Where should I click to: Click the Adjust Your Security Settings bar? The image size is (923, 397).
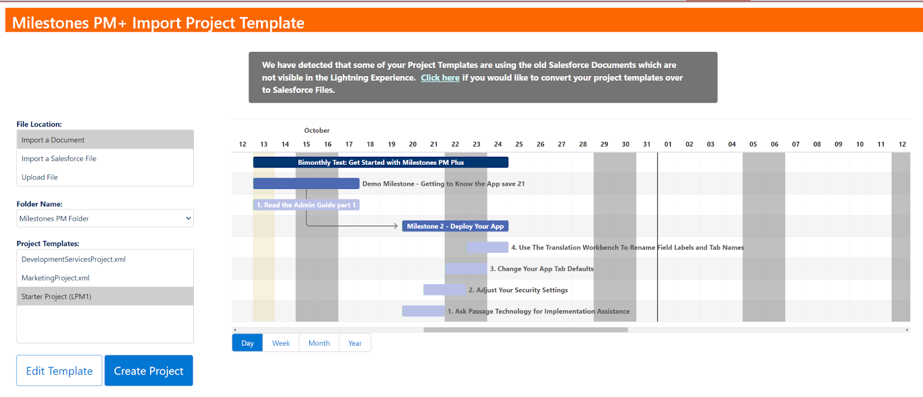(444, 290)
